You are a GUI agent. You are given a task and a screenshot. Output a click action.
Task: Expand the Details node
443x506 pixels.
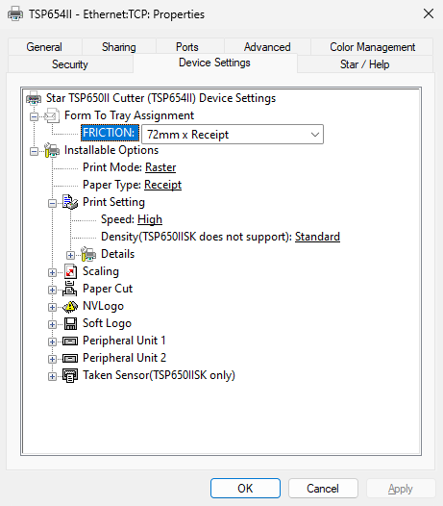(70, 255)
